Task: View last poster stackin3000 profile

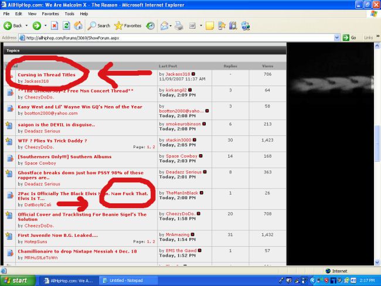Action: tap(178, 140)
